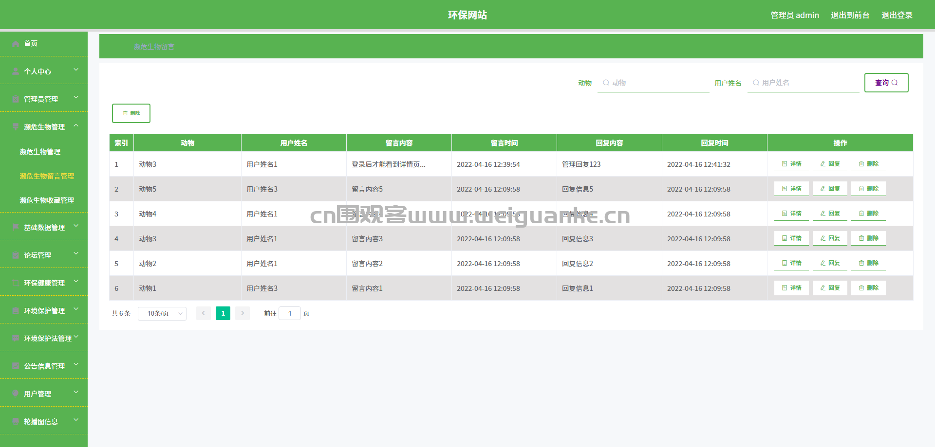
Task: Click 退出登录 to log out
Action: [x=897, y=15]
